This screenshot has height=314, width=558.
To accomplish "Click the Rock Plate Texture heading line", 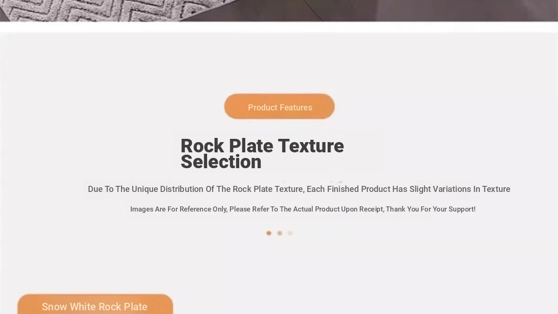I will point(262,146).
